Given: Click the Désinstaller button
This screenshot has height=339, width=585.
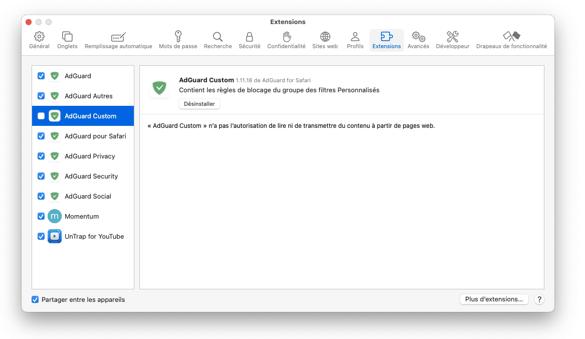Looking at the screenshot, I should click(199, 104).
